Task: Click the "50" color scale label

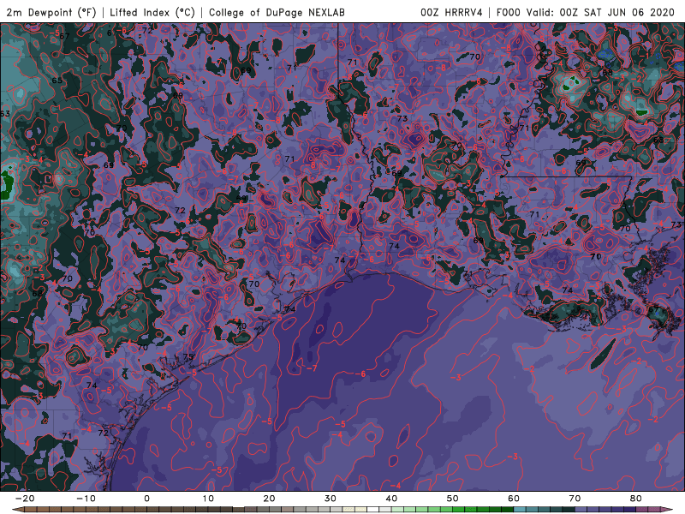Action: point(453,499)
